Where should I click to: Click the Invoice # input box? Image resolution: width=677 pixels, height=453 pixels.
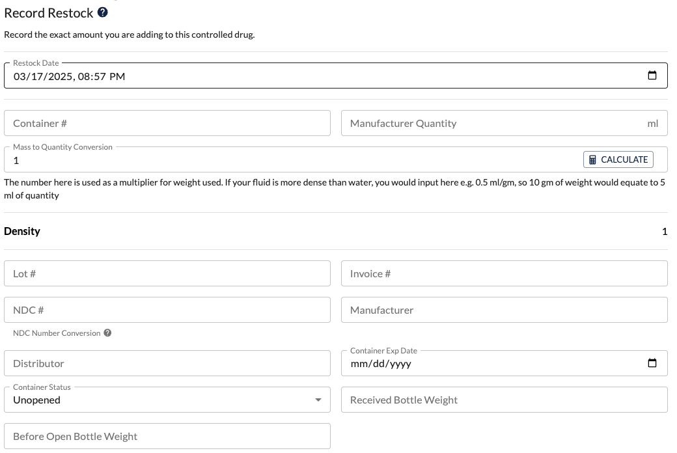click(x=504, y=273)
